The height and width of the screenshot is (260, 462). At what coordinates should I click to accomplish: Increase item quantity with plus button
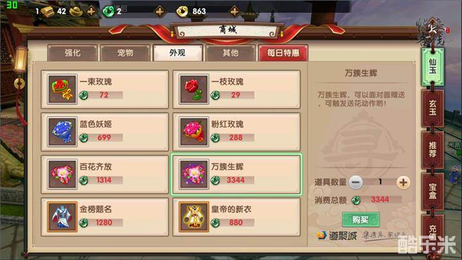tap(403, 182)
